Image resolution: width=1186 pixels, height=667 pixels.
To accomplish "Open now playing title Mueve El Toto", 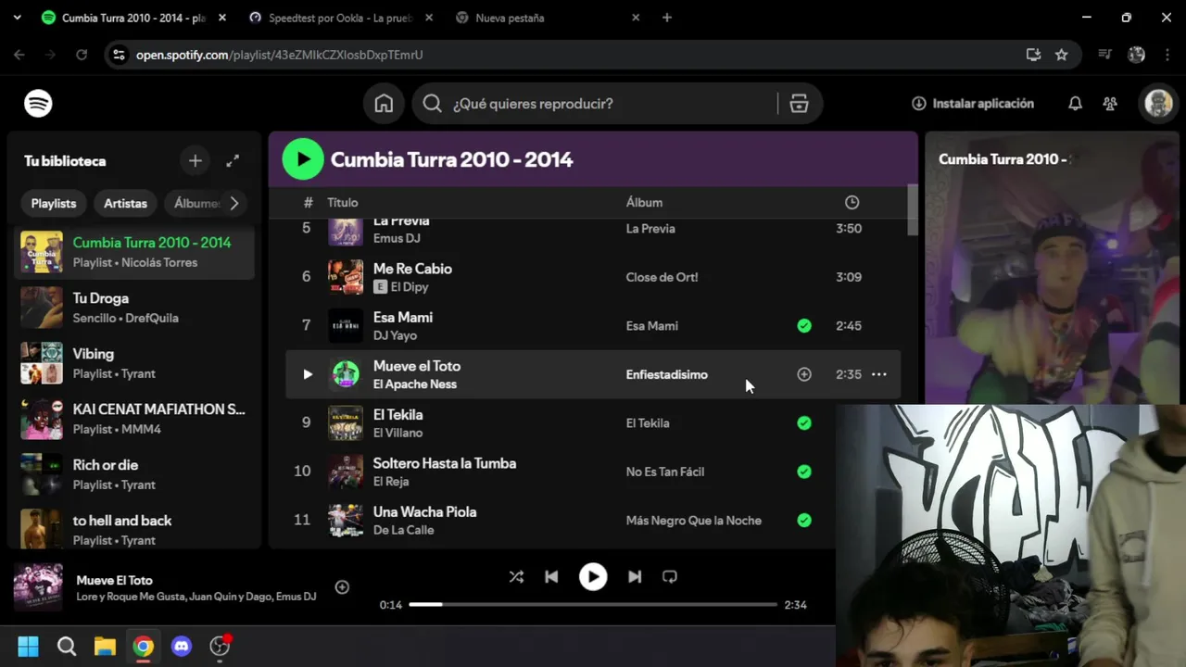I will 114,580.
